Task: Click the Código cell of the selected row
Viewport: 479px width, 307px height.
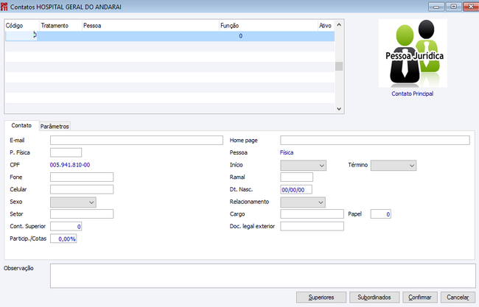Action: point(21,35)
